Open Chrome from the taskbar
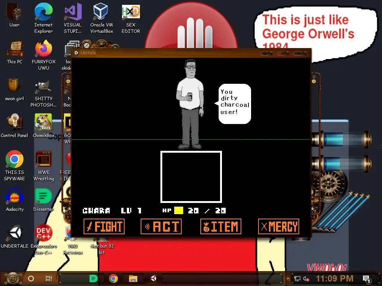Image resolution: width=382 pixels, height=286 pixels. pos(113,279)
